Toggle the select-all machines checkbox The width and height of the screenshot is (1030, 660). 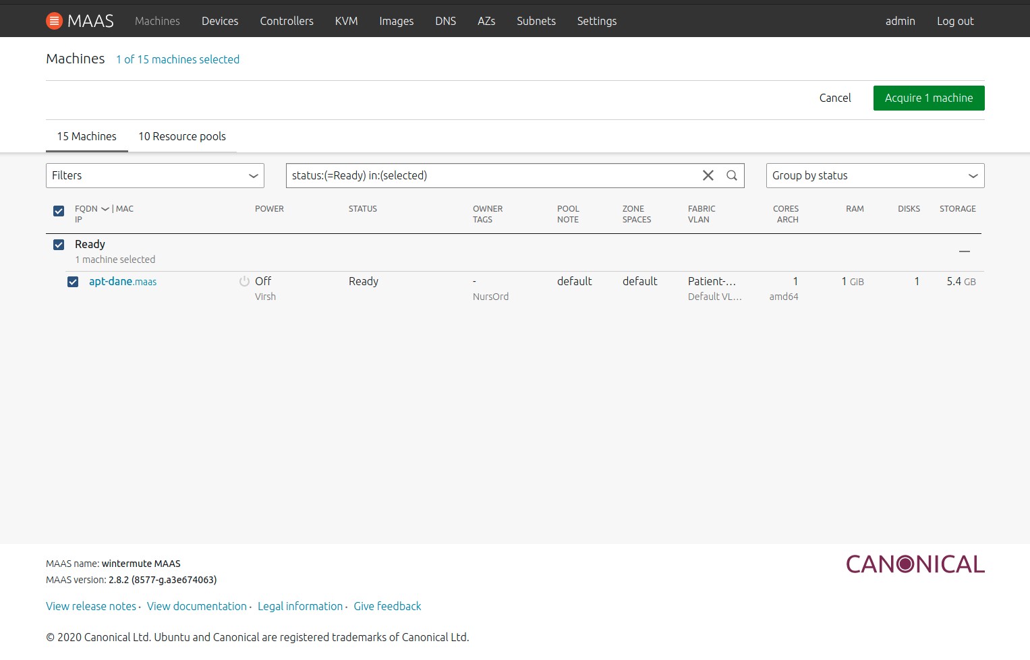[x=59, y=211]
